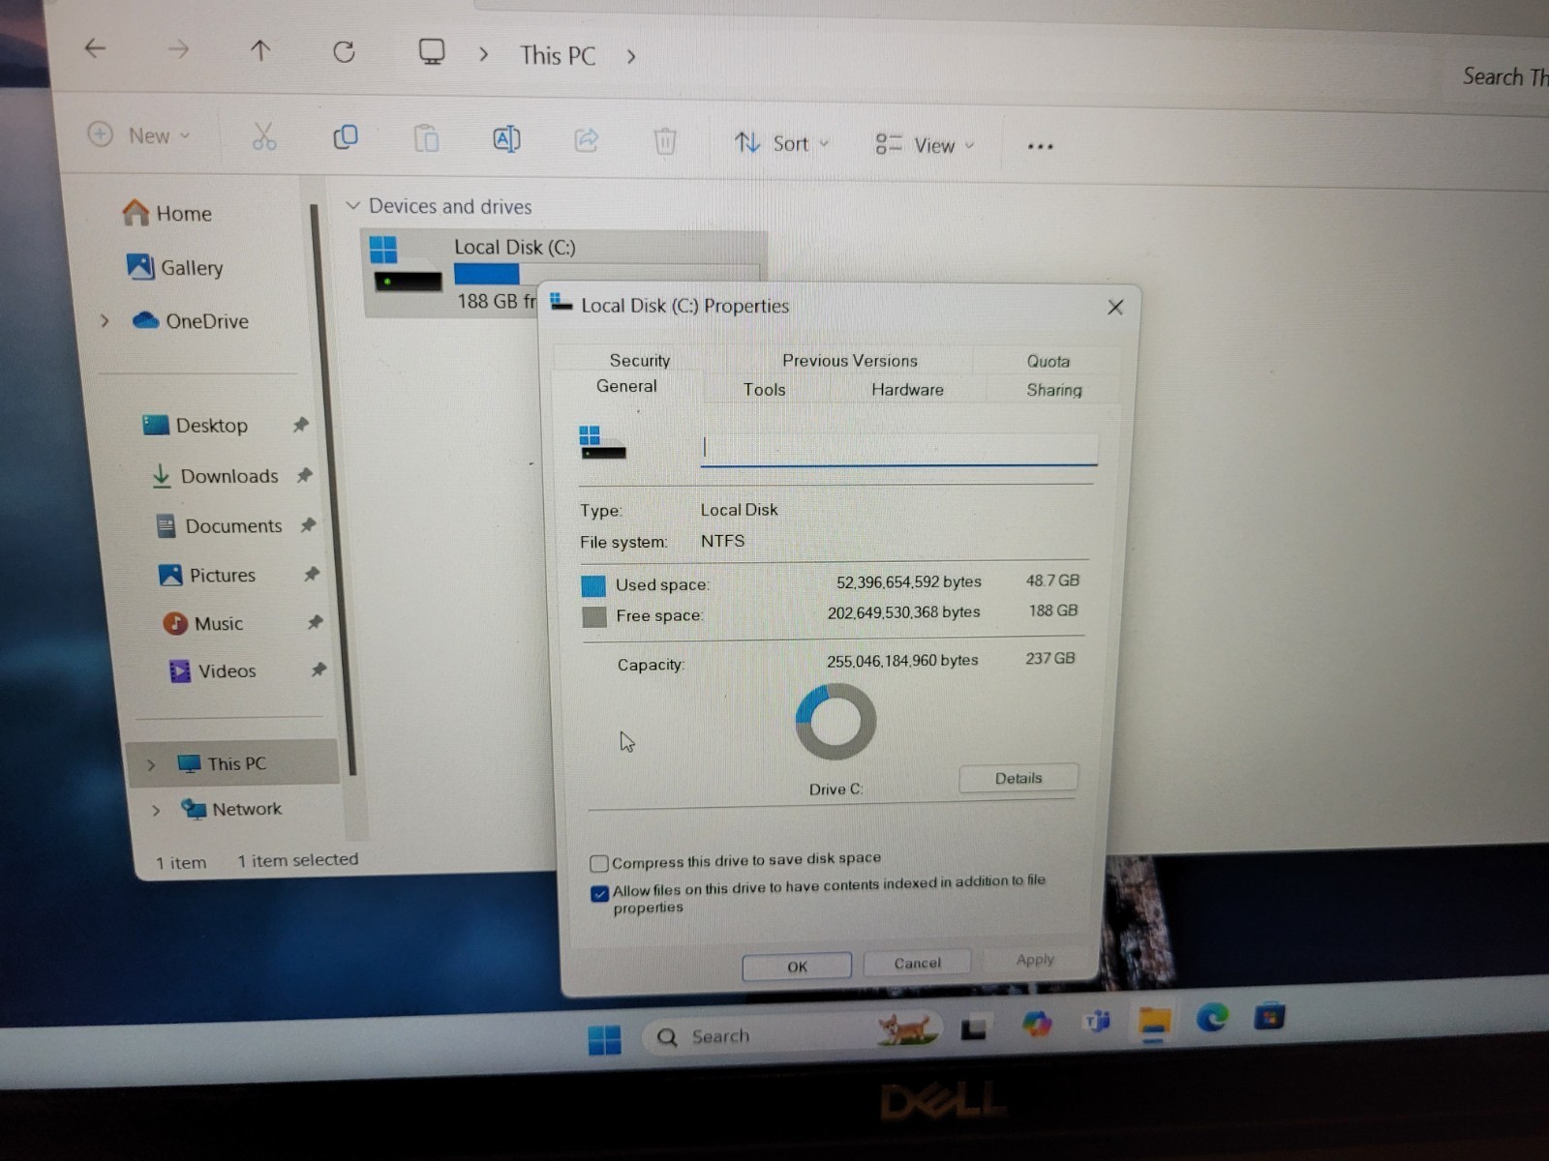Viewport: 1549px width, 1161px height.
Task: Click the drive label text field
Action: point(898,447)
